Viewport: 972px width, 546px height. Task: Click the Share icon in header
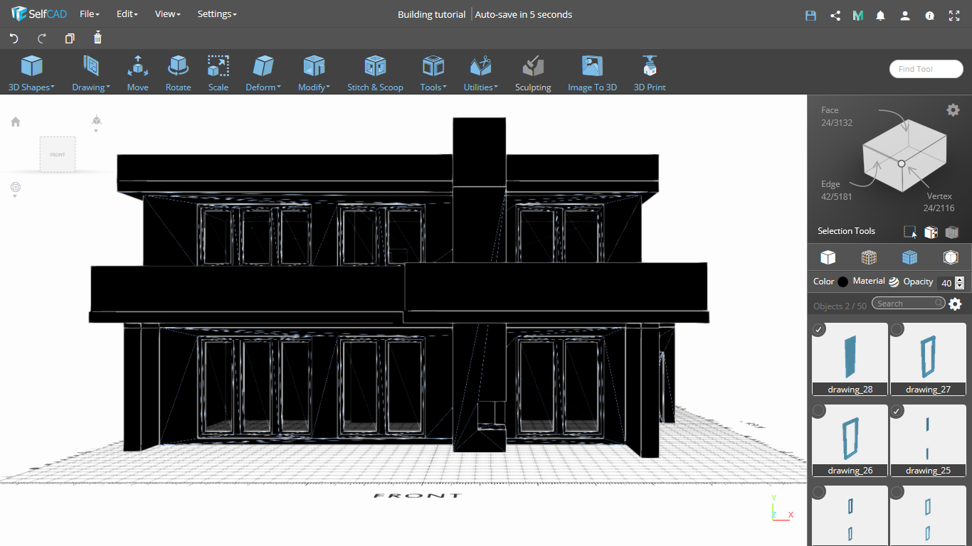(x=835, y=15)
